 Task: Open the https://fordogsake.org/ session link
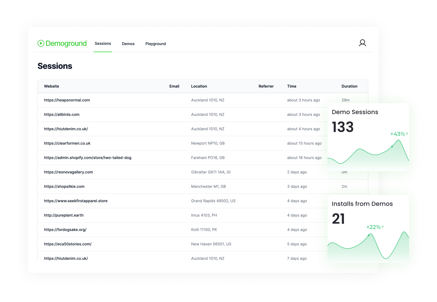click(65, 229)
